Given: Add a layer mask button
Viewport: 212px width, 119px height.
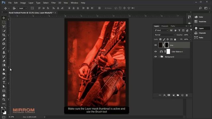Looking at the screenshot, I should coord(169,95).
